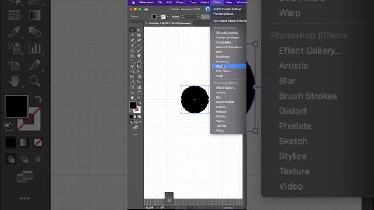Switch to Draw Normal mode
This screenshot has height=210, width=374.
[131, 122]
